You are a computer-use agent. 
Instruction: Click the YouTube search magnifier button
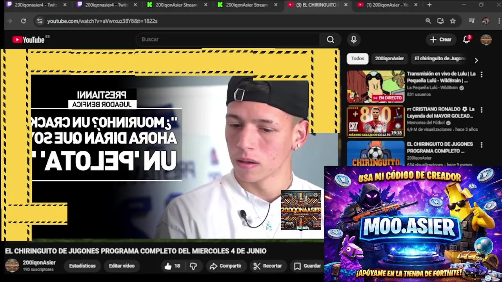coord(331,40)
